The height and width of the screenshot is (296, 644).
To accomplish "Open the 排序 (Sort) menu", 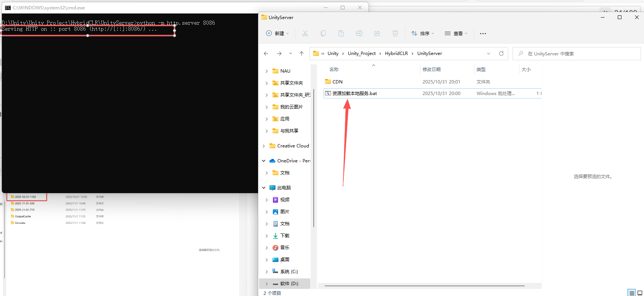I will coord(423,33).
